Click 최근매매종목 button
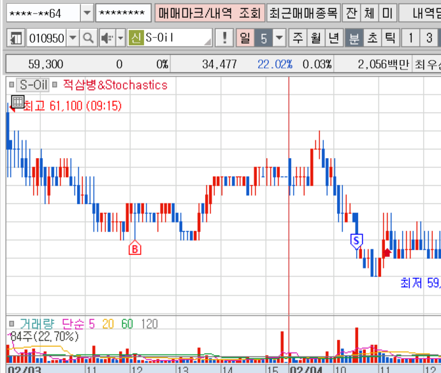Screen dimensions: 441x373 tap(302, 13)
